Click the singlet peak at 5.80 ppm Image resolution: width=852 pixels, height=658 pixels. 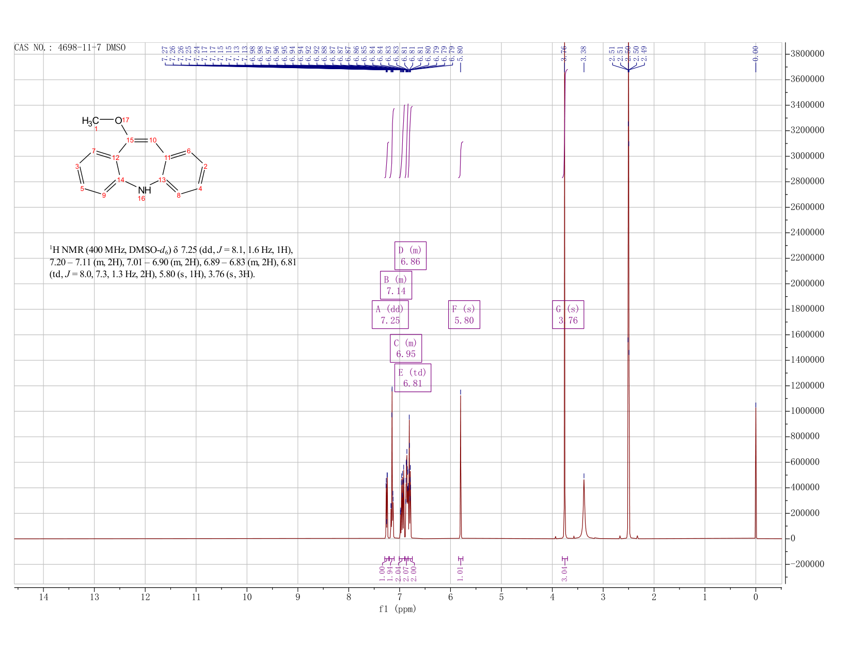[461, 467]
